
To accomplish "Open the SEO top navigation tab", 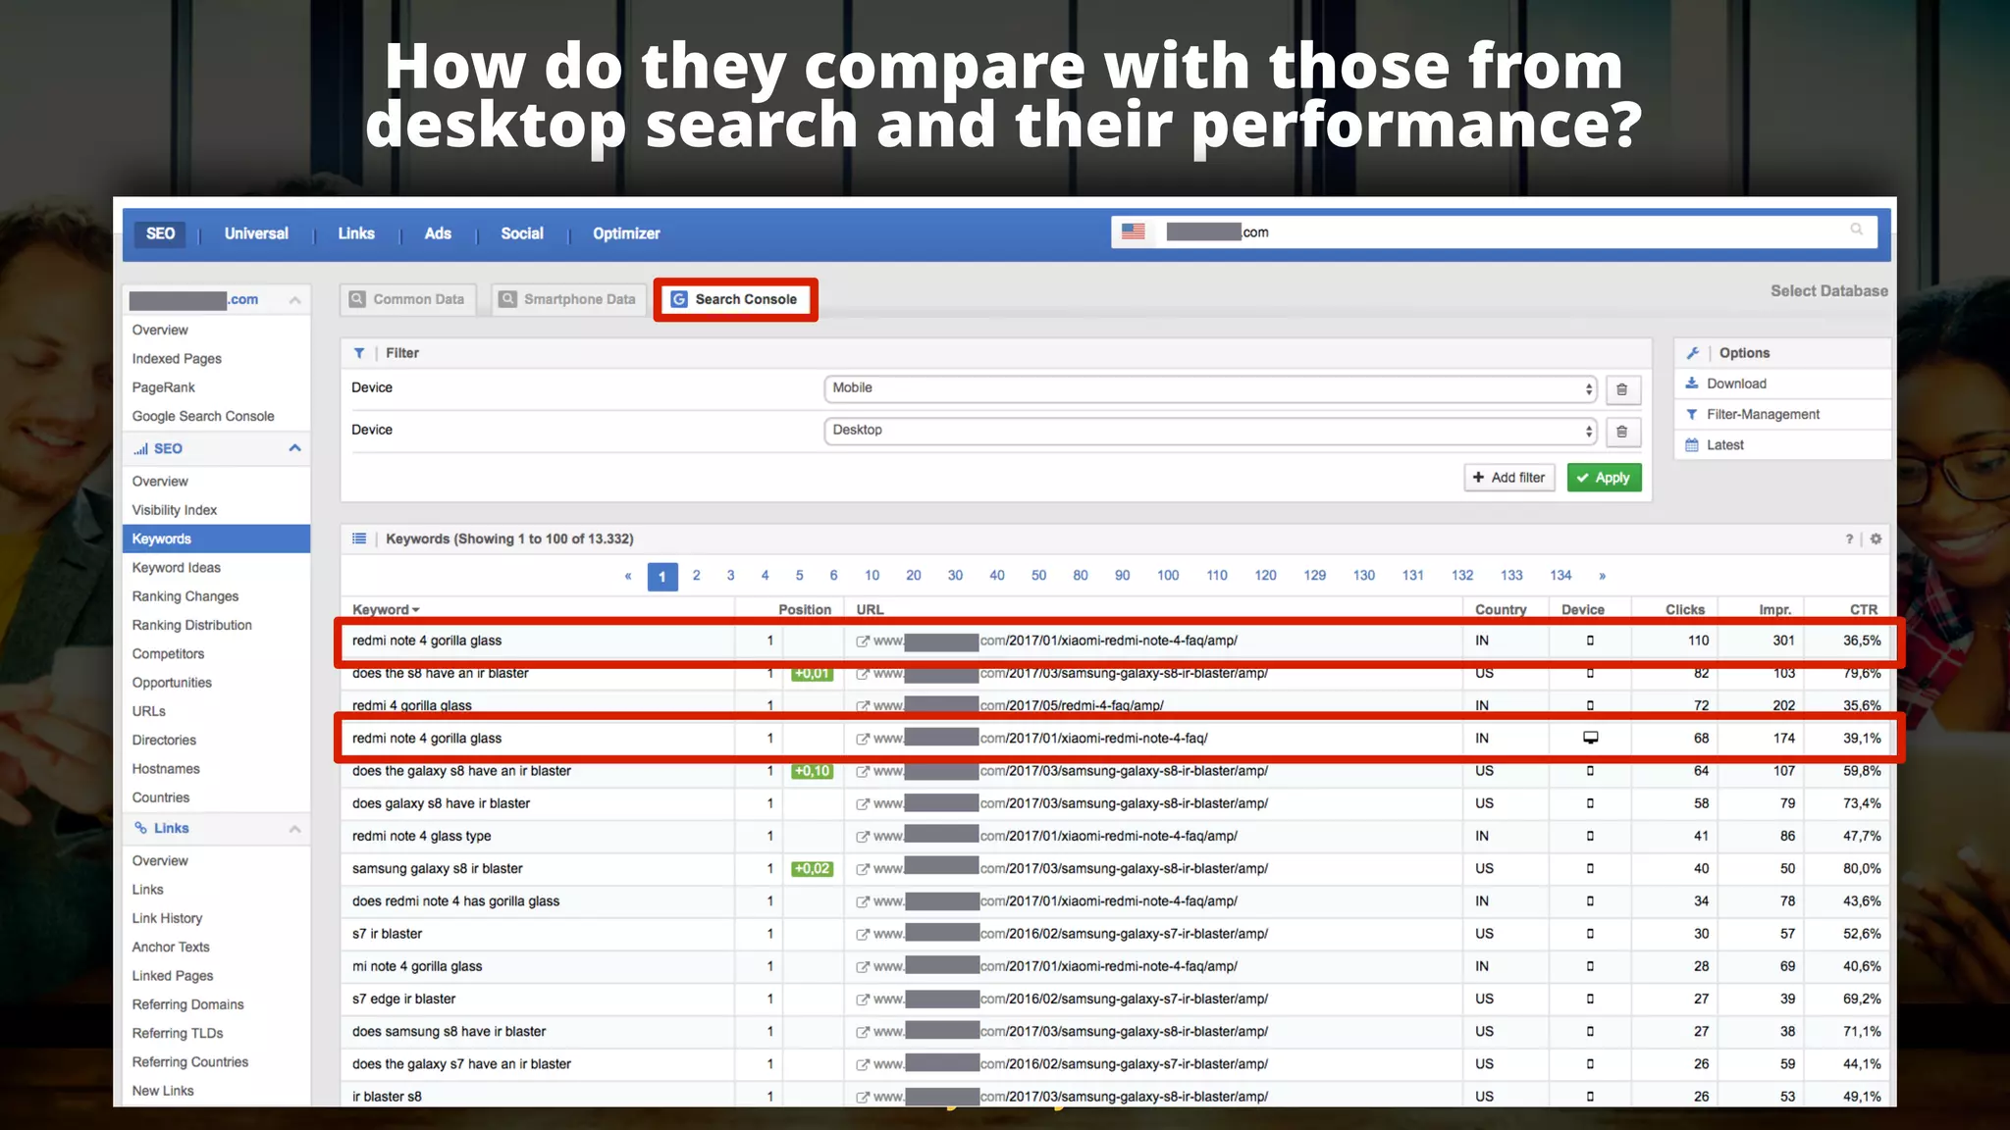I will [160, 233].
